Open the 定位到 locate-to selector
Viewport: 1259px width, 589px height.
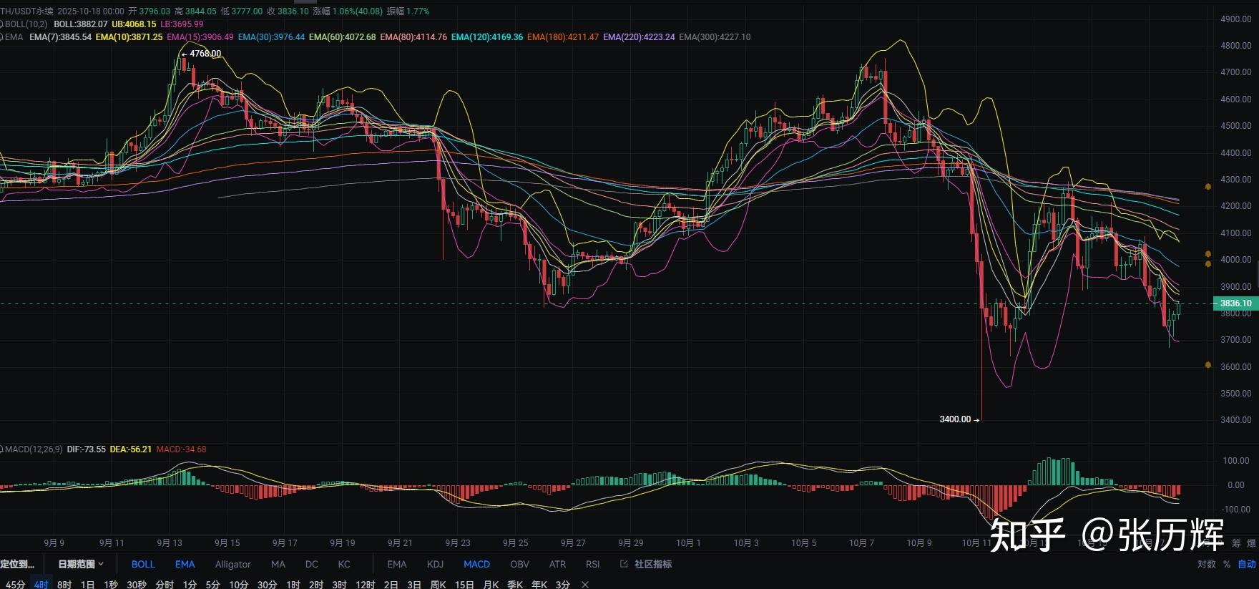tap(17, 564)
